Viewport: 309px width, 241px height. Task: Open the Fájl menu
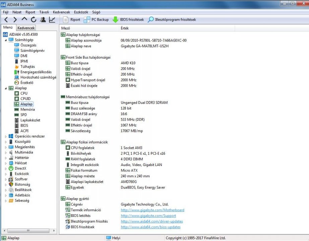pos(5,12)
